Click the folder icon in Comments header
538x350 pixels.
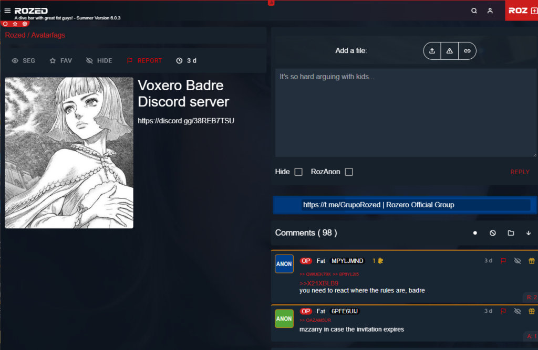511,233
